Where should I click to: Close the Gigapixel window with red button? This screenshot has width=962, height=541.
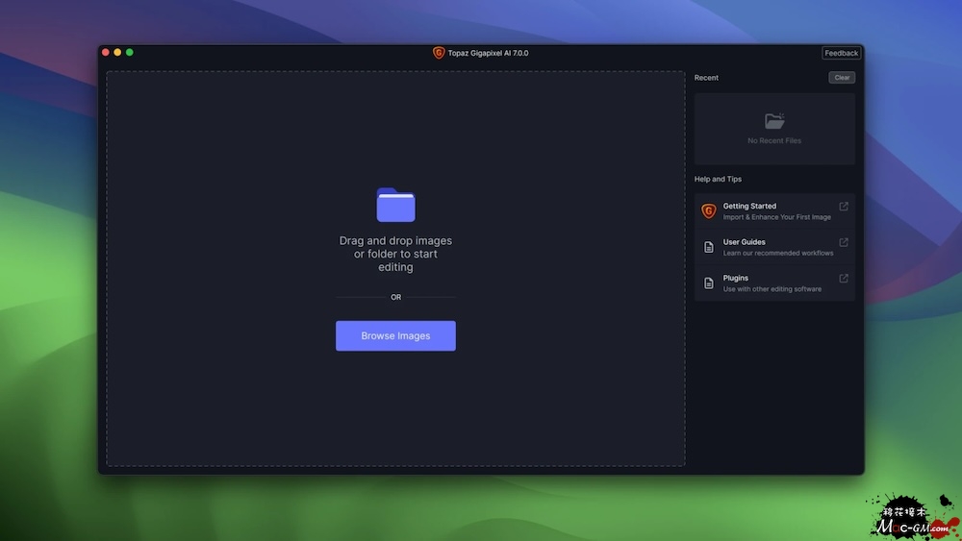pos(106,53)
